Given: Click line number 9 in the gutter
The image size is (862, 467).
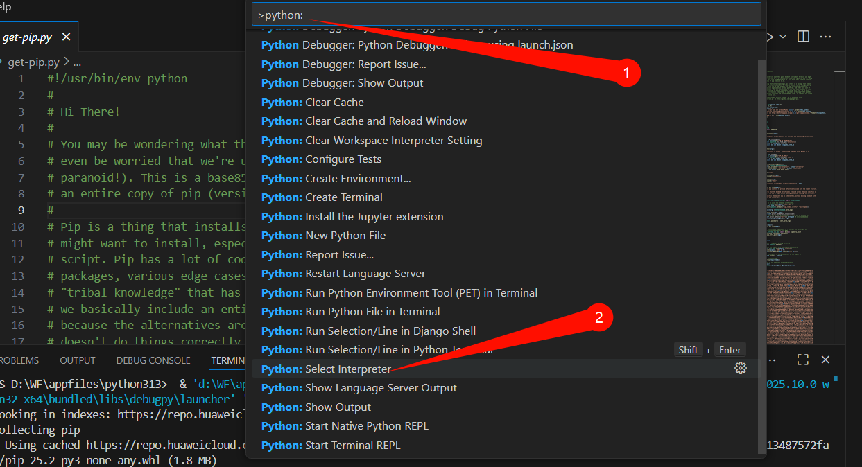Looking at the screenshot, I should [x=21, y=210].
